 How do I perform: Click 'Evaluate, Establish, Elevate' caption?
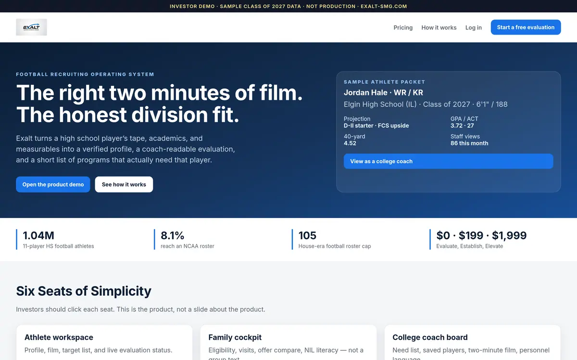point(470,246)
